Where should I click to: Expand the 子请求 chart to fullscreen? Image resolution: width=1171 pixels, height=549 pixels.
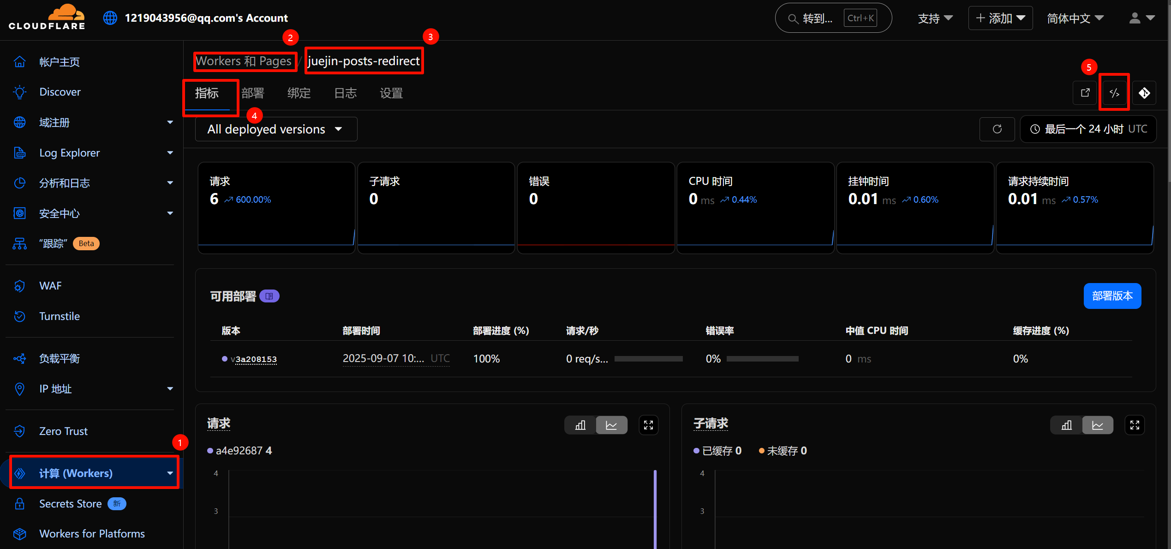click(1135, 425)
